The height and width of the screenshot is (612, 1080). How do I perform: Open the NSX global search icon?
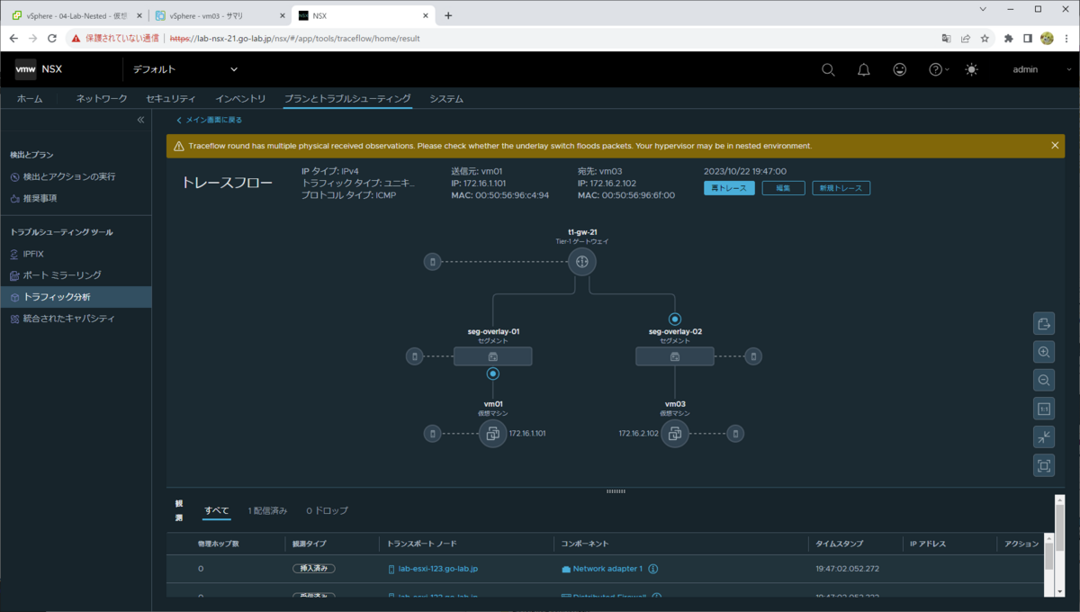click(828, 69)
